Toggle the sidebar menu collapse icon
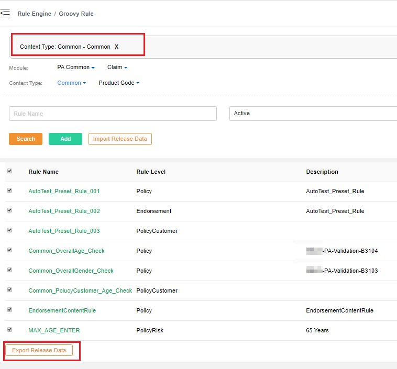Screen dimensions: 397x369 (5, 13)
